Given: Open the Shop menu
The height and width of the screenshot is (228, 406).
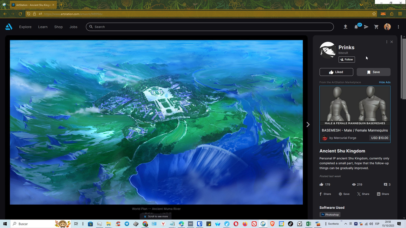Looking at the screenshot, I should coord(58,27).
